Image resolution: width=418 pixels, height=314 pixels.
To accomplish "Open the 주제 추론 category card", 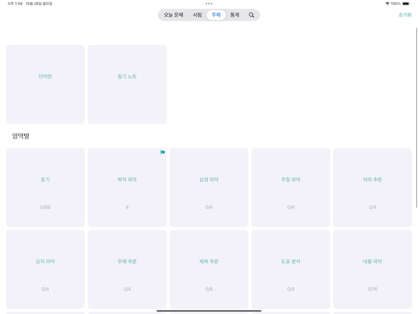I will coord(127,270).
